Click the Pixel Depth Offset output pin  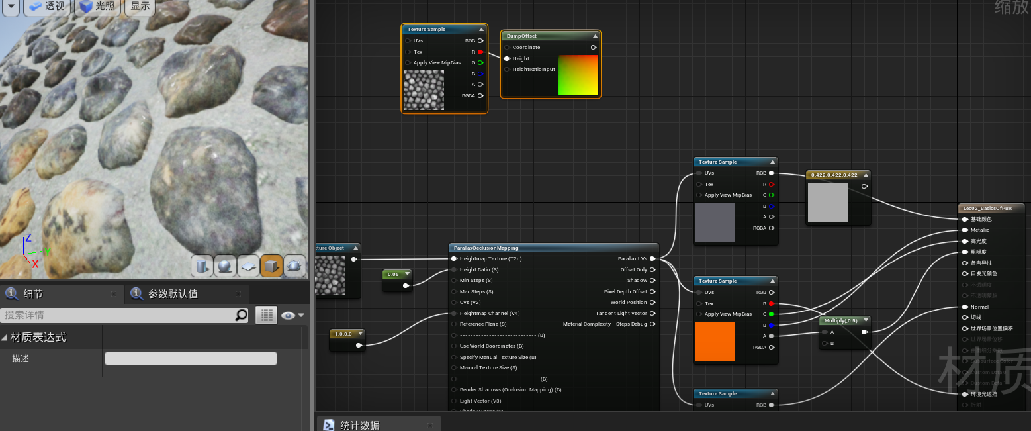[652, 291]
